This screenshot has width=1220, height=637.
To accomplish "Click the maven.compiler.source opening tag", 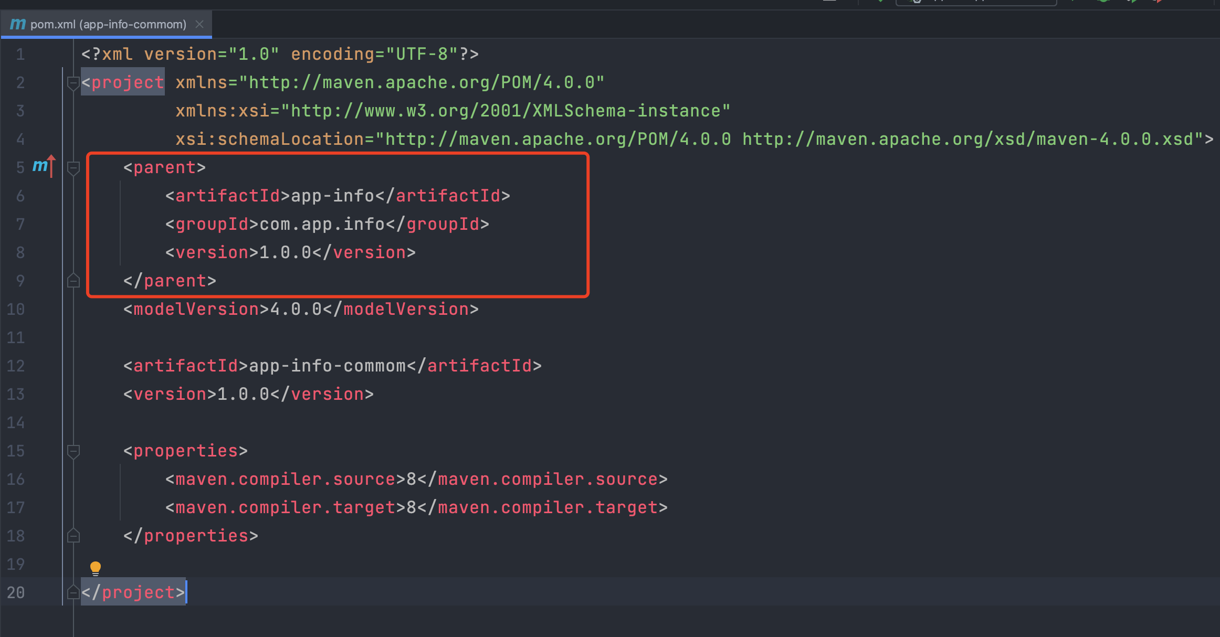I will click(285, 480).
